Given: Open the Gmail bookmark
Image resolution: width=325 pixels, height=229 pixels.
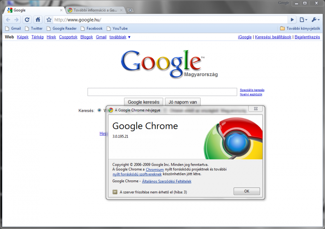Looking at the screenshot, I should [x=13, y=29].
